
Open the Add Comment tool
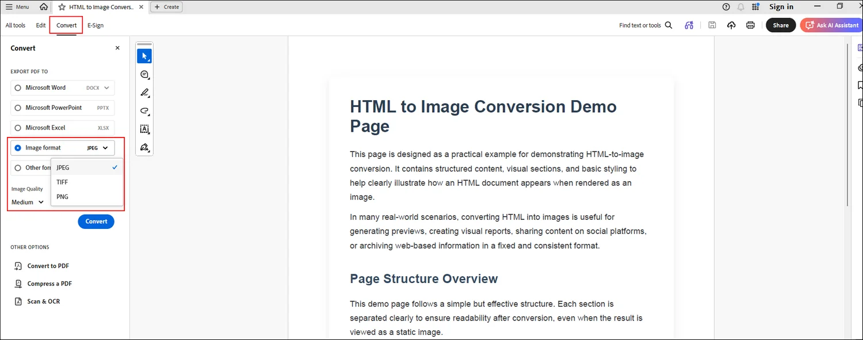(x=144, y=74)
